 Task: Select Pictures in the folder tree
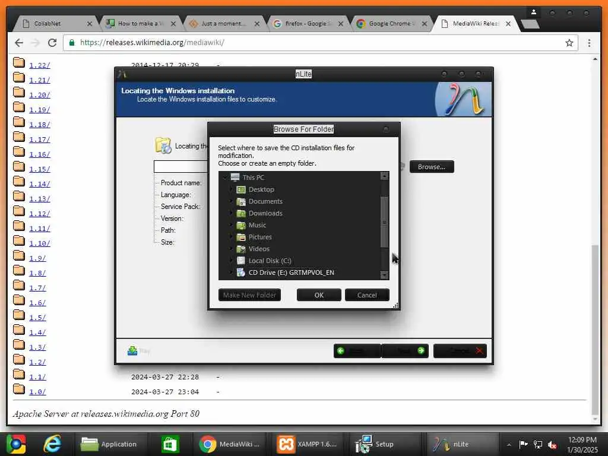260,237
